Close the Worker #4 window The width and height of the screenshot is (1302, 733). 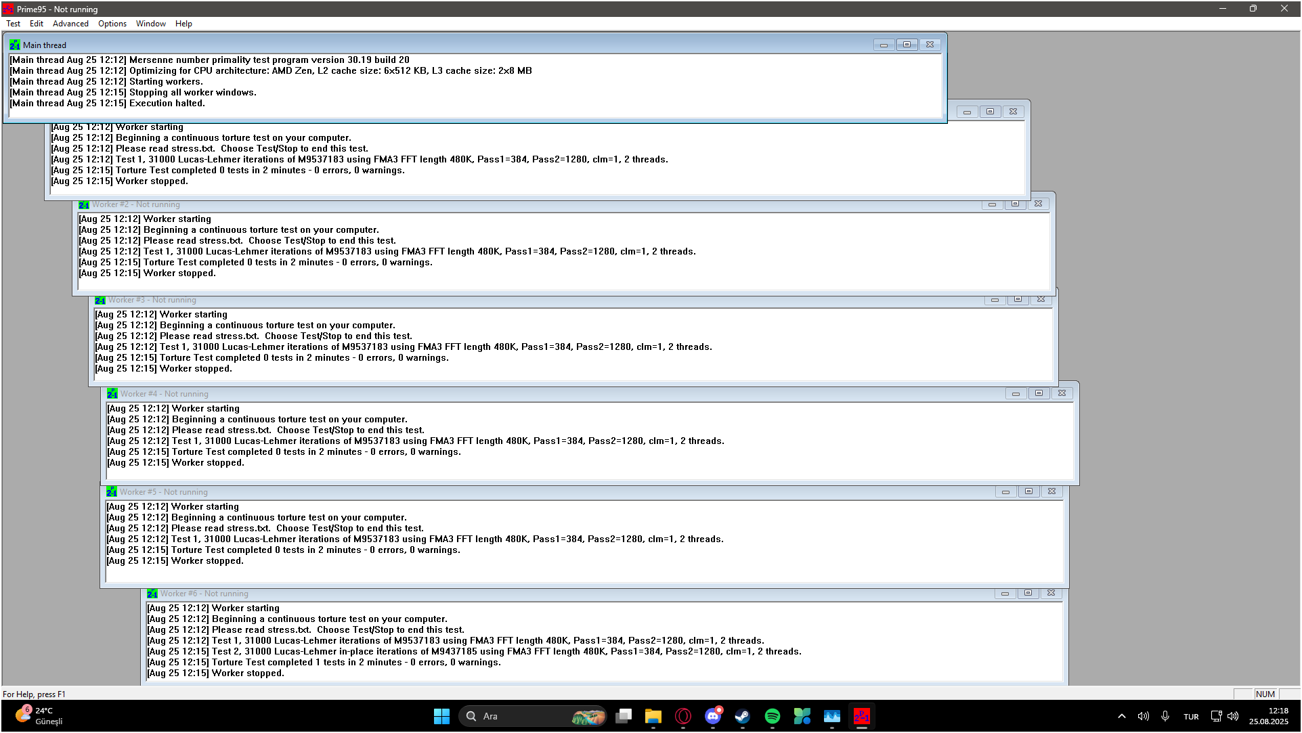click(x=1062, y=393)
